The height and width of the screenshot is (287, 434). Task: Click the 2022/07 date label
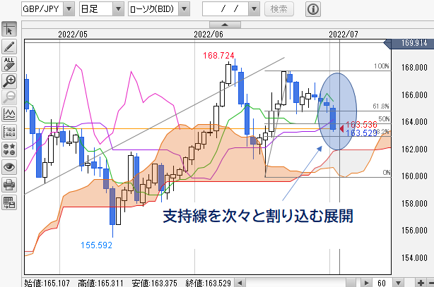click(x=344, y=35)
